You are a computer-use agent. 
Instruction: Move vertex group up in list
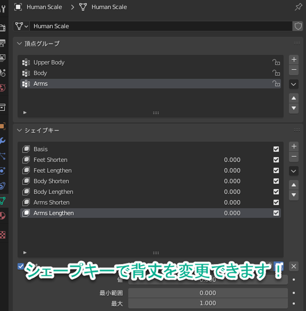[294, 98]
